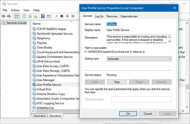This screenshot has width=190, height=124.
Task: Click the Back arrow toolbar icon
Action: pyautogui.click(x=3, y=16)
